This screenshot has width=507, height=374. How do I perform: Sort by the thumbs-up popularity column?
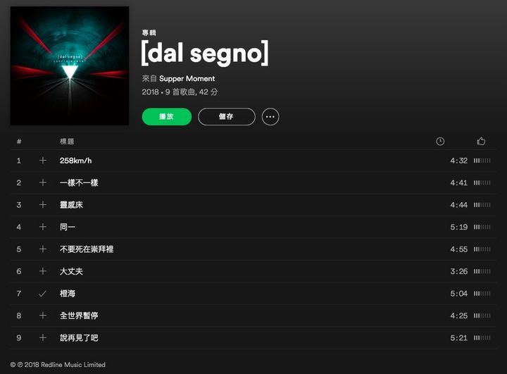pyautogui.click(x=481, y=141)
